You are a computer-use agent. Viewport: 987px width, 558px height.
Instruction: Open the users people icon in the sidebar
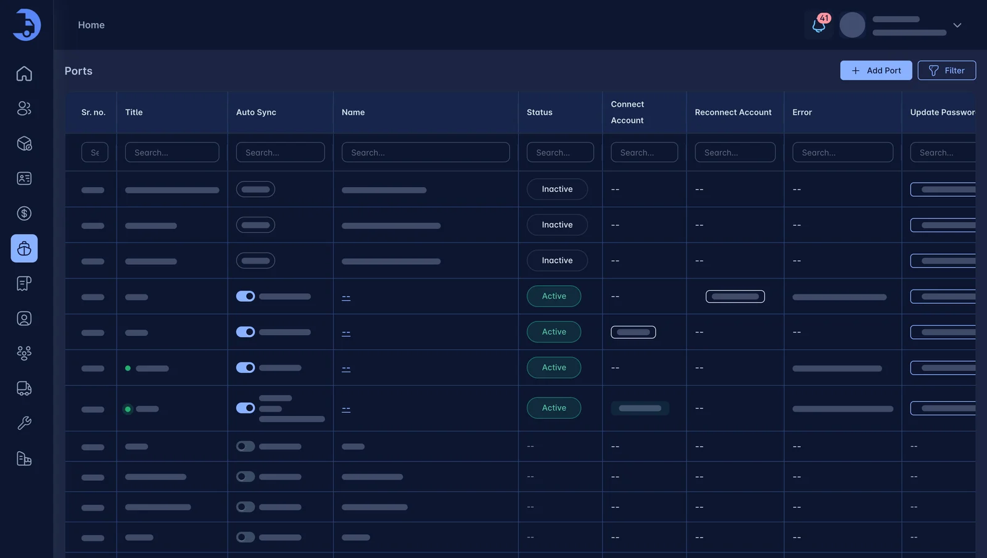[24, 109]
